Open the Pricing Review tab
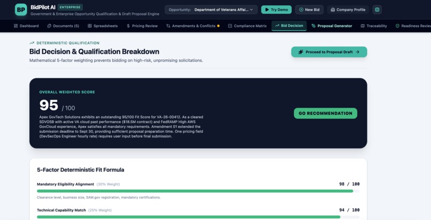The image size is (431, 220). tap(142, 26)
